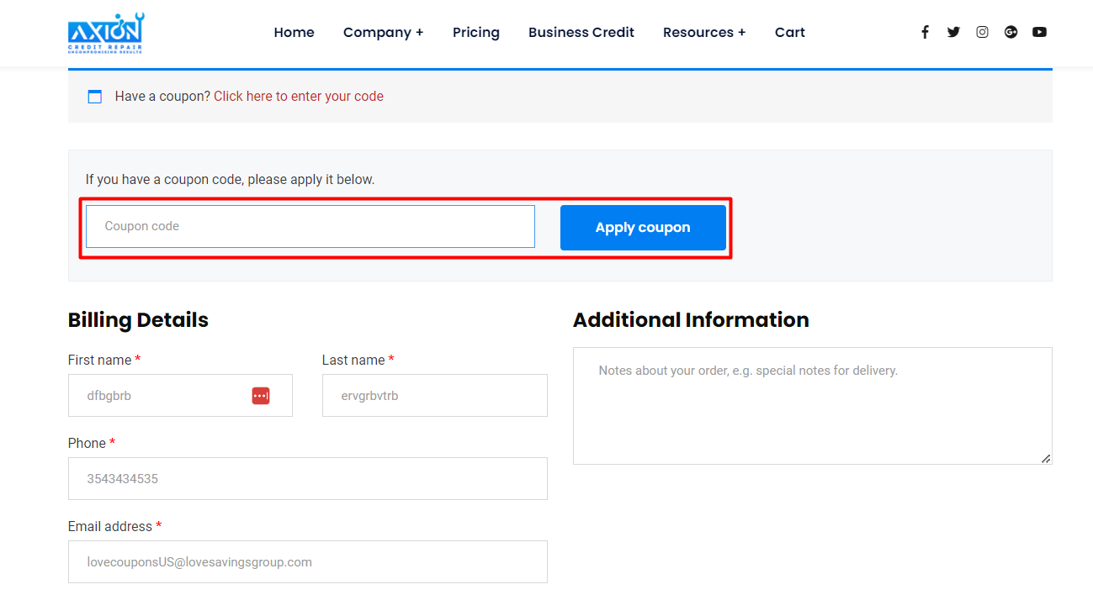Expand the Company + menu
1093x616 pixels.
[x=383, y=32]
